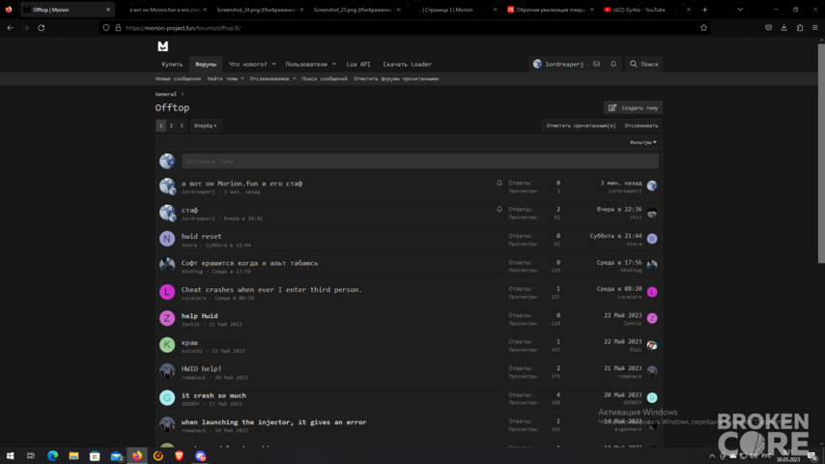Open Firefox hamburger menu
Screen dimensions: 825x464
tap(815, 28)
